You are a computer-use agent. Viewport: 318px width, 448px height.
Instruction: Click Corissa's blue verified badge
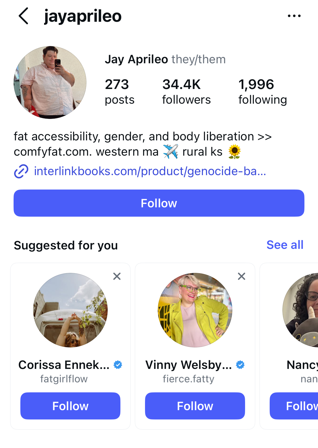[x=118, y=365]
